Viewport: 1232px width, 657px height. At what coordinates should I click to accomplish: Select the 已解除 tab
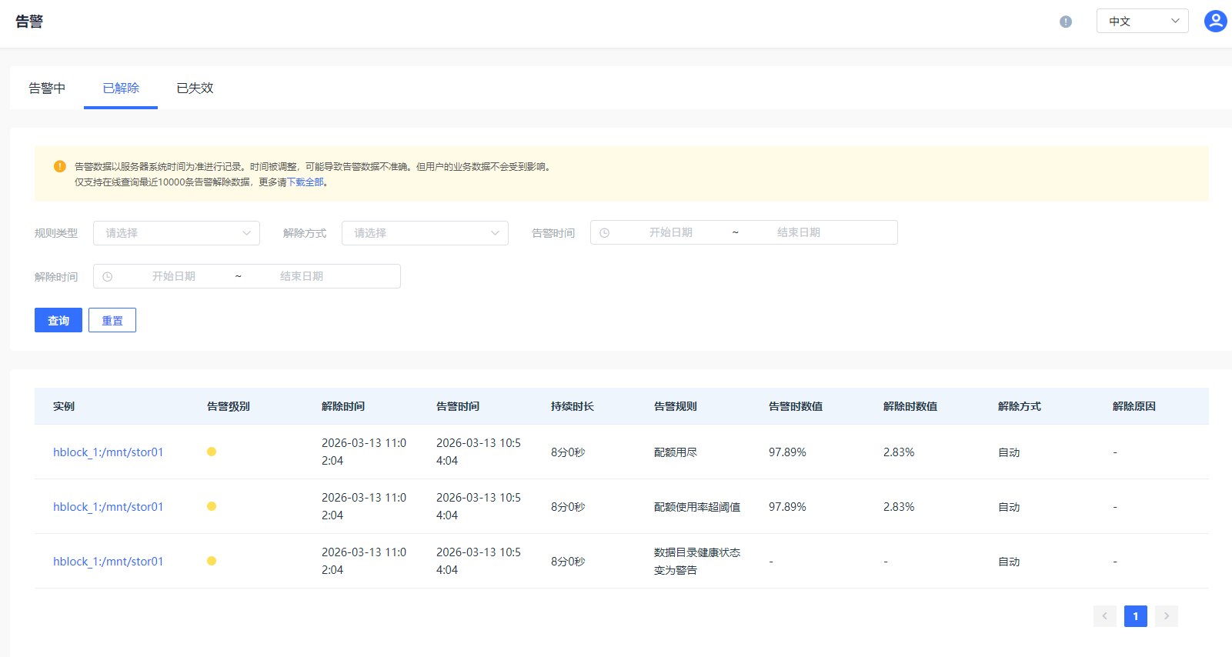point(121,88)
